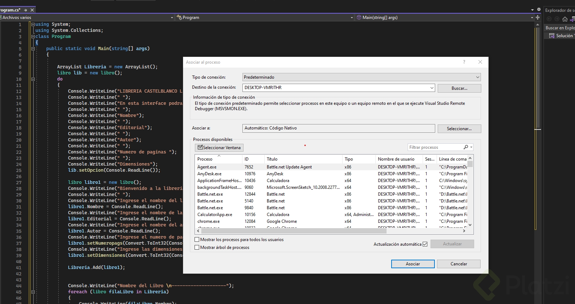Select the AnyDesk.exe process row
The height and width of the screenshot is (304, 575).
pyautogui.click(x=210, y=174)
